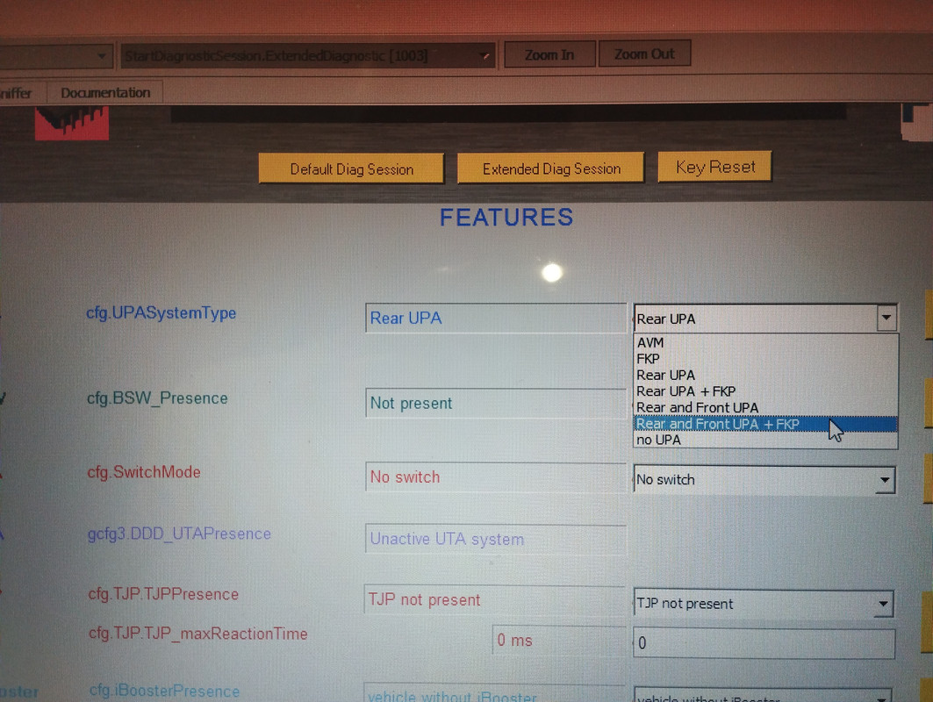Click the red TJP not present value

tap(494, 599)
